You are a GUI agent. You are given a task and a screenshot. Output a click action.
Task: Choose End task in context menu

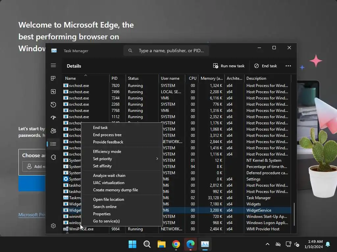point(122,128)
